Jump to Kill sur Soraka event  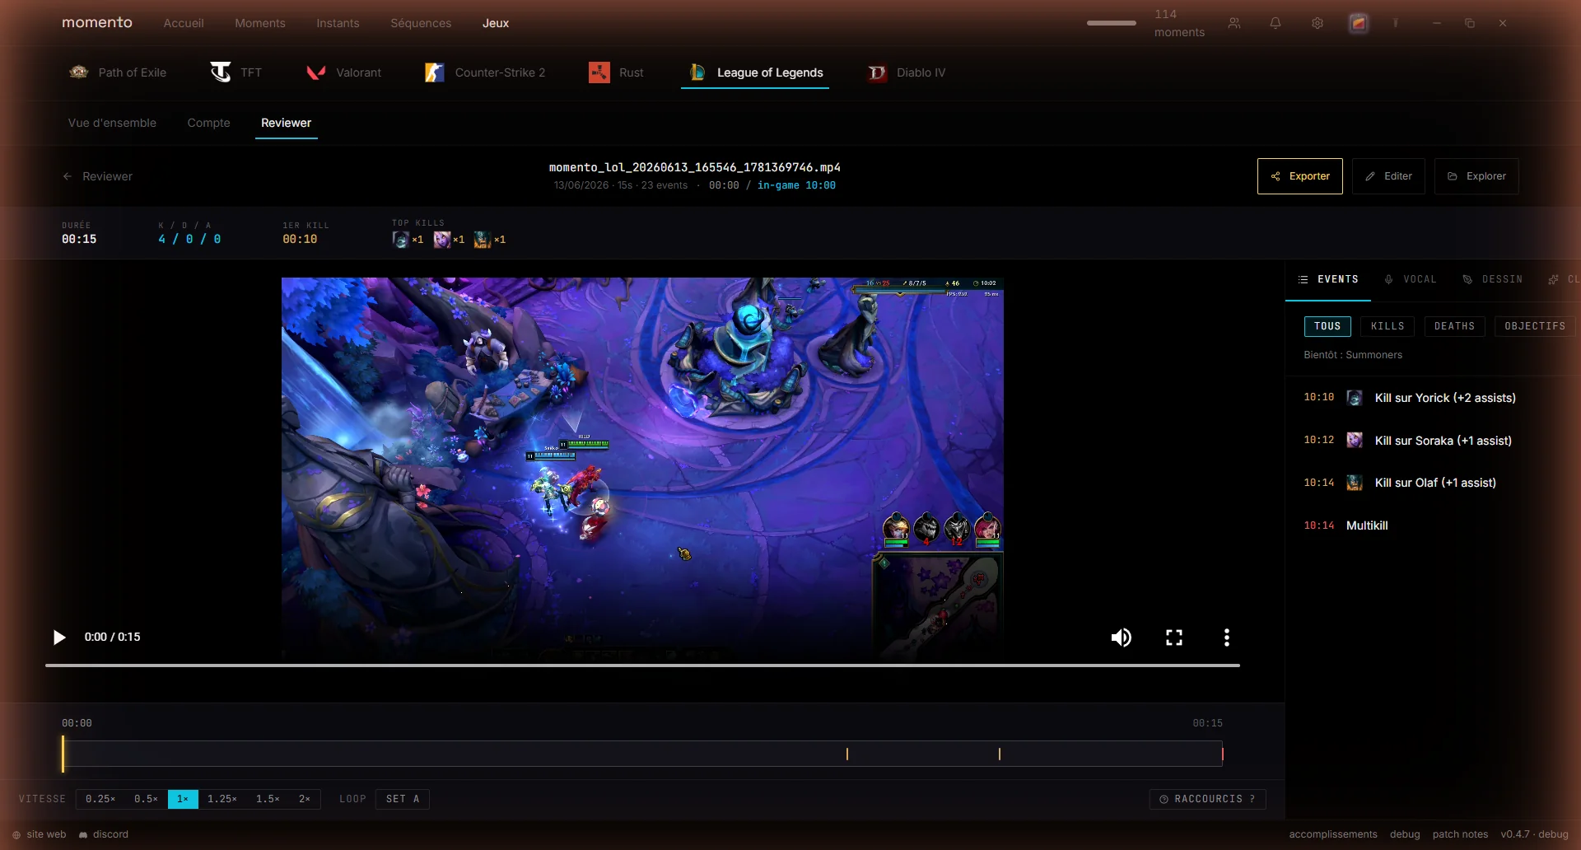point(1433,441)
